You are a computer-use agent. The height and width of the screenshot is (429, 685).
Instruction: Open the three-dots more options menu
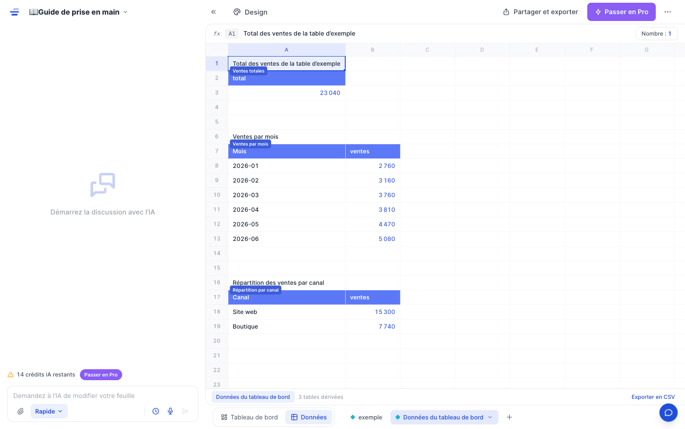coord(668,12)
